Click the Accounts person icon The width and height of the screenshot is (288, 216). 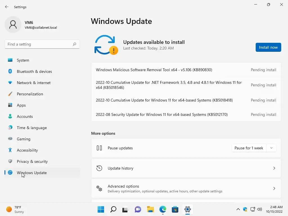[10, 116]
